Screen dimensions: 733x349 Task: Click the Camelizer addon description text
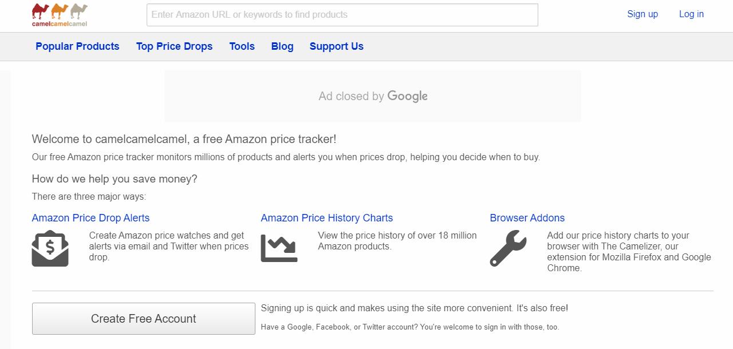[629, 252]
